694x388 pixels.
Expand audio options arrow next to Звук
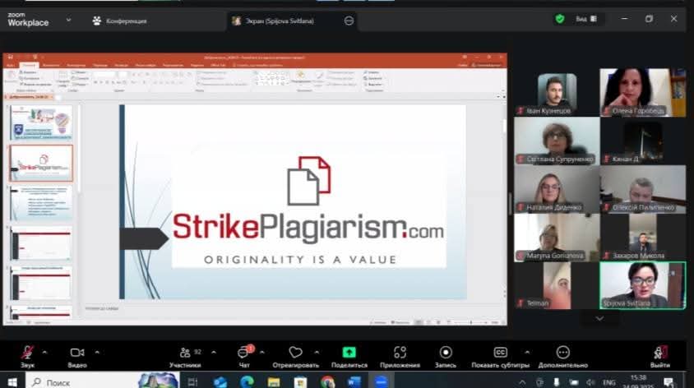(x=44, y=352)
